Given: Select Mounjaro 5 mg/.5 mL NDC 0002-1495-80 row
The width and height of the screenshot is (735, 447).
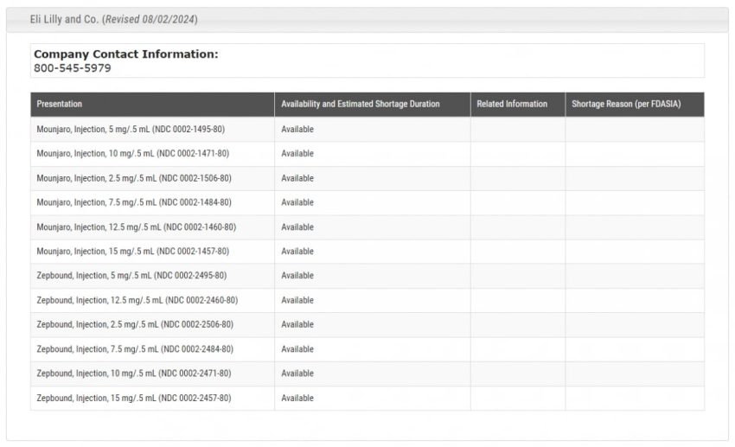Looking at the screenshot, I should pyautogui.click(x=367, y=130).
